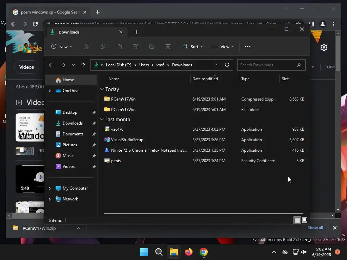
Task: Open the View dropdown menu
Action: tap(223, 46)
